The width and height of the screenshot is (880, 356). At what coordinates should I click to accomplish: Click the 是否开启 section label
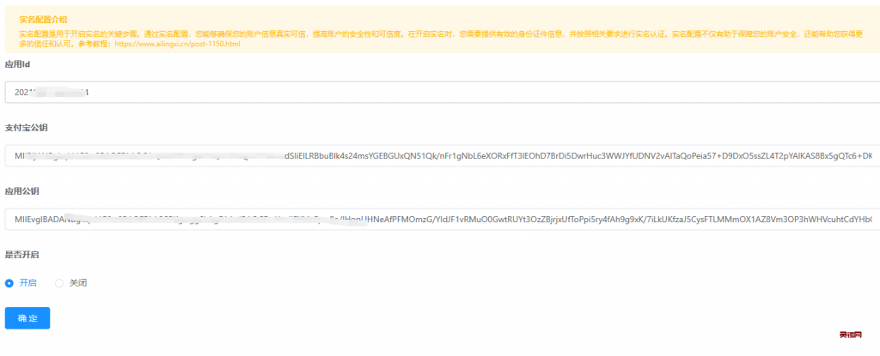point(21,255)
